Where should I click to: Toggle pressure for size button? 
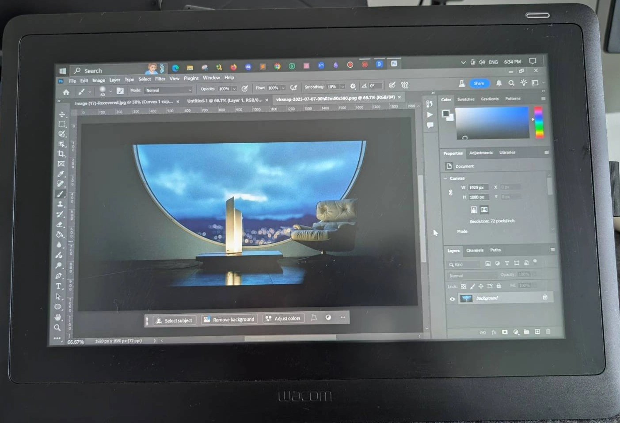pyautogui.click(x=392, y=85)
